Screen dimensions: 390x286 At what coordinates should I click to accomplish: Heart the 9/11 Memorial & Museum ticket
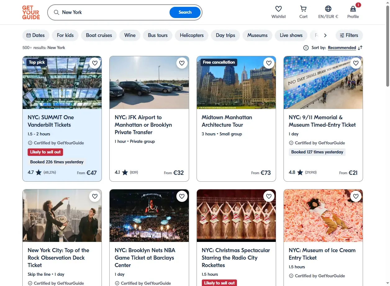click(x=356, y=63)
